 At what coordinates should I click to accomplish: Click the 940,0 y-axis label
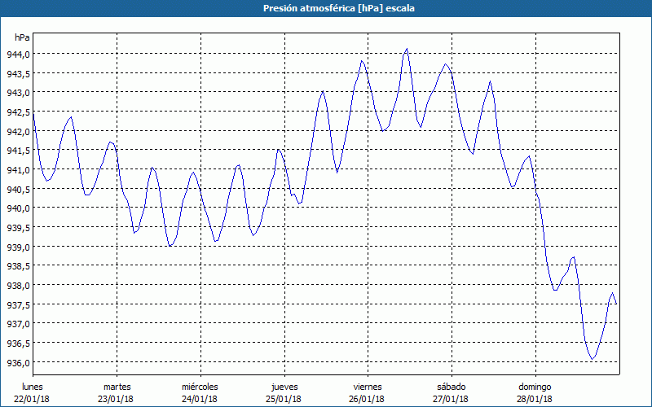[x=19, y=208]
